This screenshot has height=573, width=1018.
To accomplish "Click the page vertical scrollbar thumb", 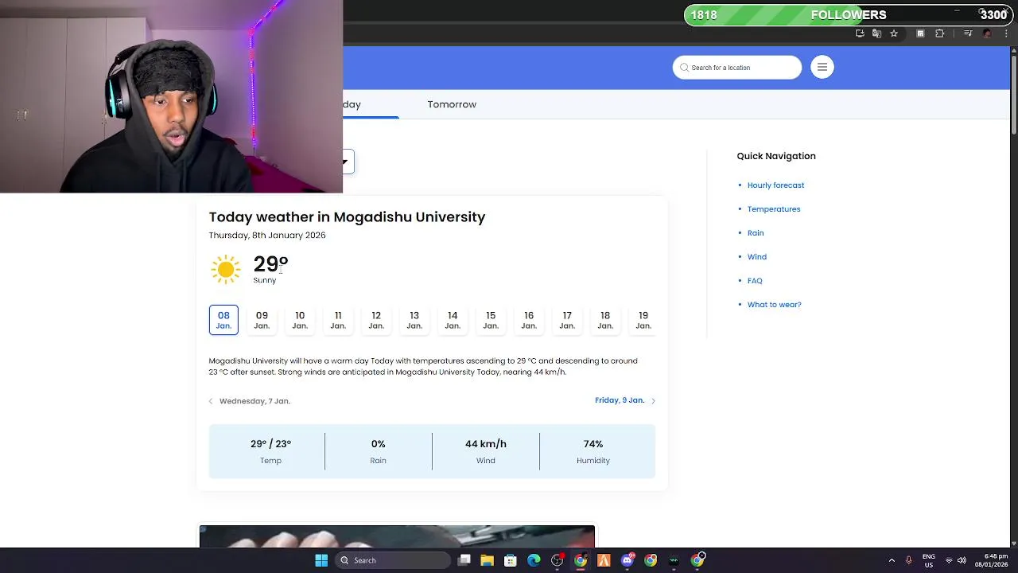I will coord(1013,93).
